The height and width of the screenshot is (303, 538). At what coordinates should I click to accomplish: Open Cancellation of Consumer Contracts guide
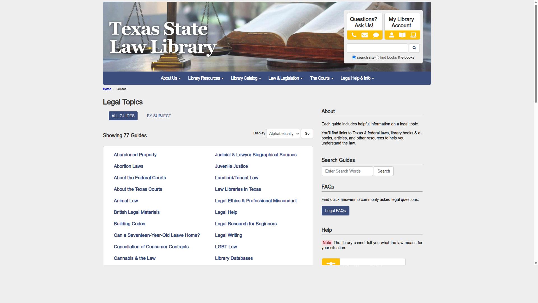coord(151,247)
